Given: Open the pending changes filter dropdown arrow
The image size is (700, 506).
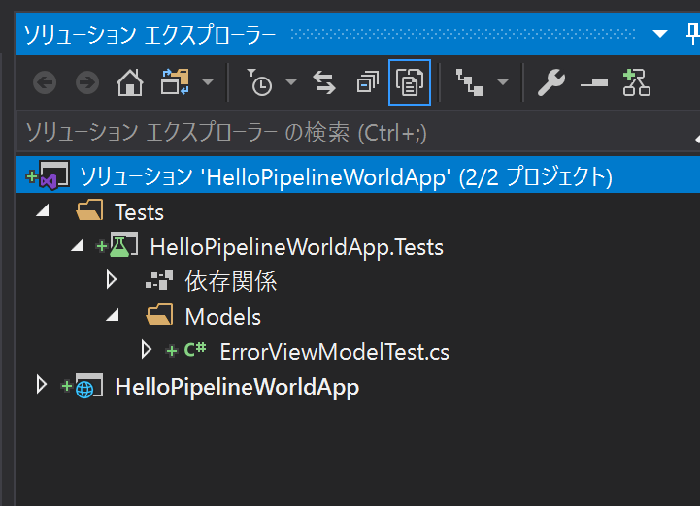Looking at the screenshot, I should 291,83.
